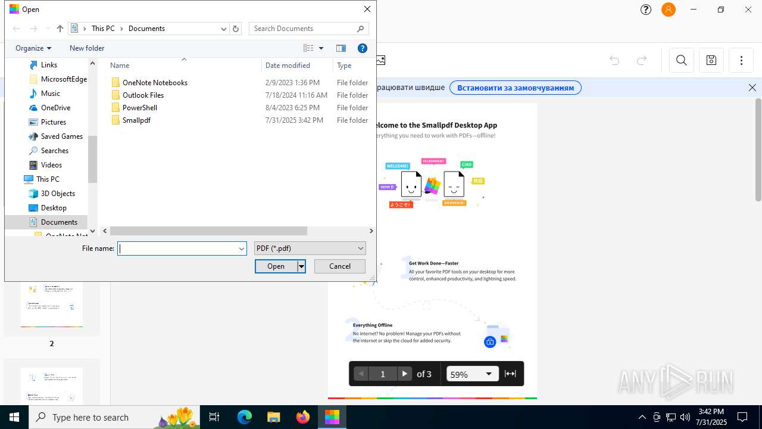The height and width of the screenshot is (429, 762).
Task: Select Searches in the navigation tree
Action: point(54,151)
